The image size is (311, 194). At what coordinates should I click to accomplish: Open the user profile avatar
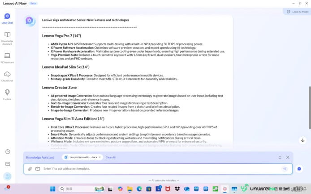[x=7, y=176]
